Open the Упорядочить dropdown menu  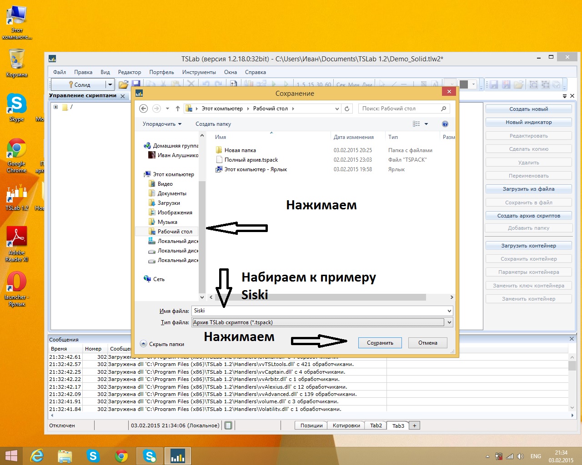click(162, 124)
